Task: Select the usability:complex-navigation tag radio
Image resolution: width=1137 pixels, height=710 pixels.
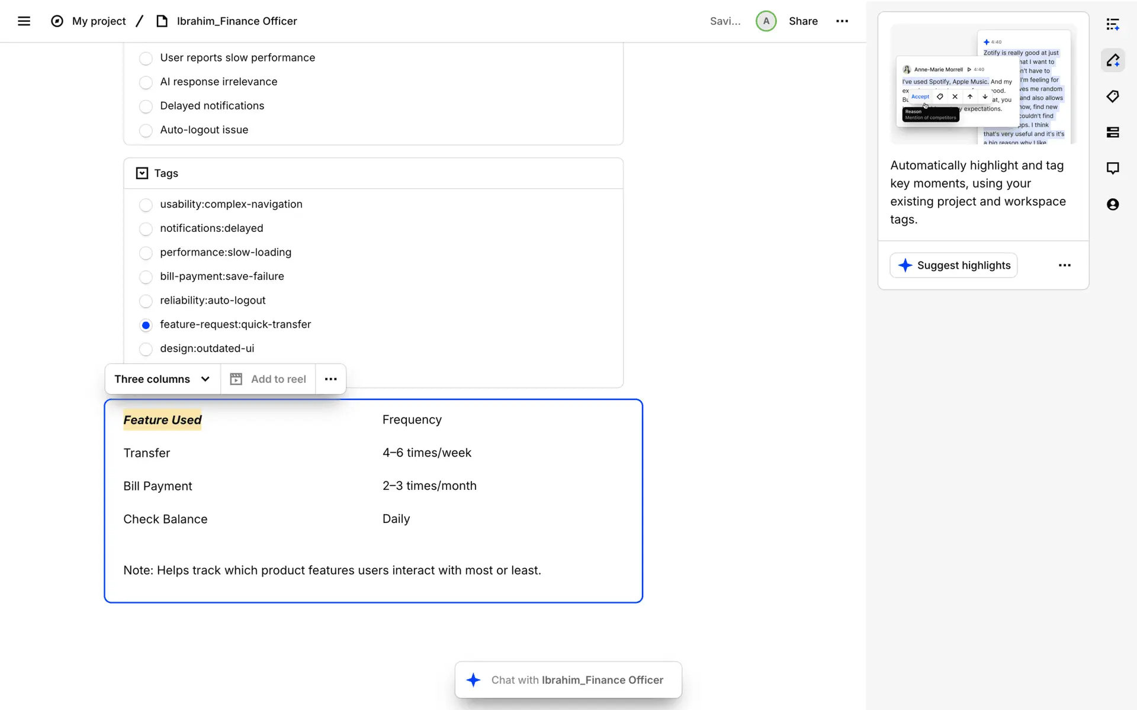Action: pyautogui.click(x=146, y=205)
